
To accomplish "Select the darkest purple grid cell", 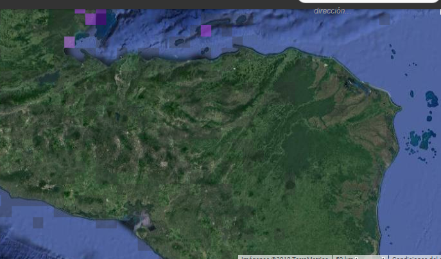I will [x=101, y=19].
